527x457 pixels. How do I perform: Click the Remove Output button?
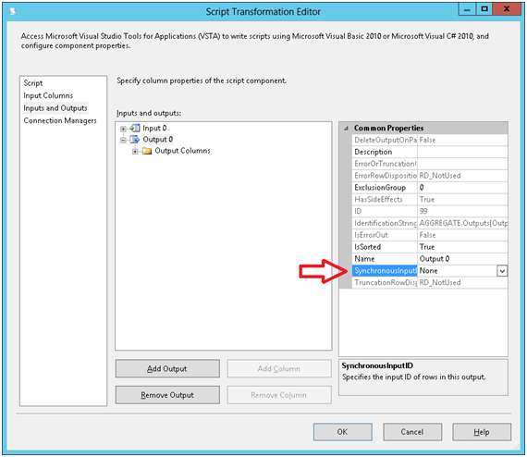tap(167, 395)
